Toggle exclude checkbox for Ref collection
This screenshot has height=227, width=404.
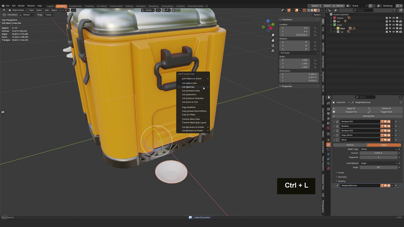(387, 22)
